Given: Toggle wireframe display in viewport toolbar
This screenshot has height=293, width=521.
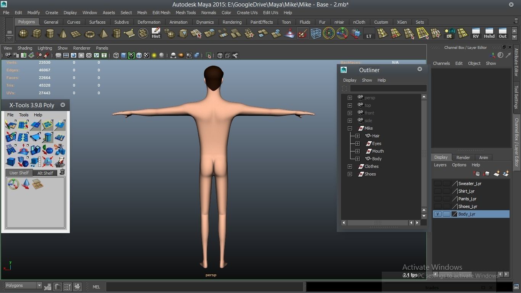Looking at the screenshot, I should click(116, 56).
